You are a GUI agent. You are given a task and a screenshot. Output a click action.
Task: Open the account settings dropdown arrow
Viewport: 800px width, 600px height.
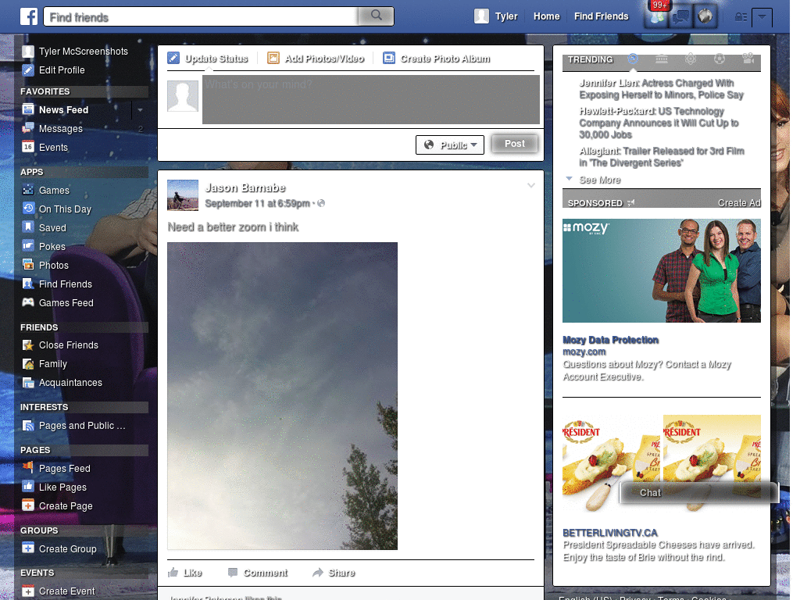[761, 17]
